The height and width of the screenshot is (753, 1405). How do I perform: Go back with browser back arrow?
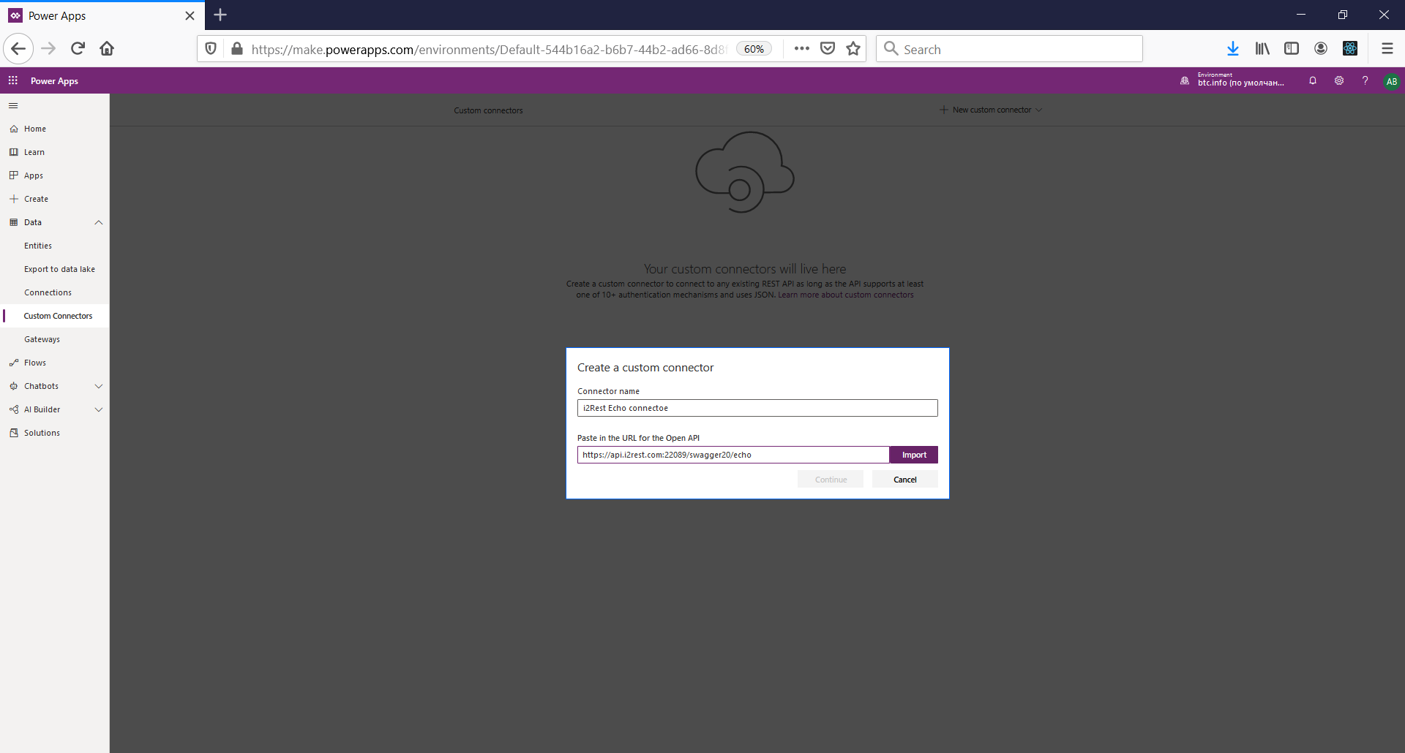point(18,49)
